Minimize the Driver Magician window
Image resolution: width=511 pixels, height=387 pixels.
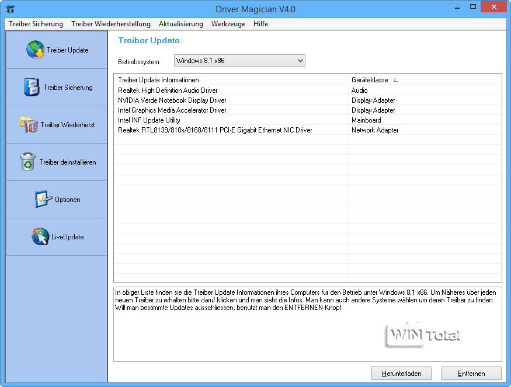pos(457,7)
